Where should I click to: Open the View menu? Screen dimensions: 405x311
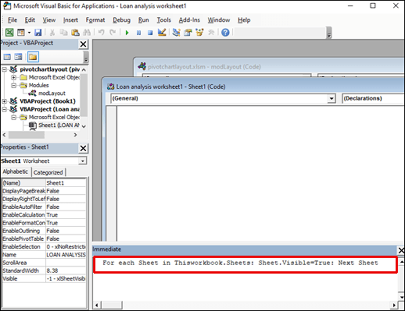pos(49,20)
